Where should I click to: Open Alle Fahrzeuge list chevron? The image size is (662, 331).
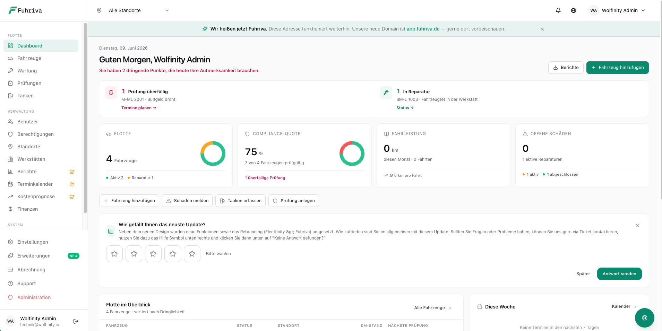pyautogui.click(x=450, y=308)
